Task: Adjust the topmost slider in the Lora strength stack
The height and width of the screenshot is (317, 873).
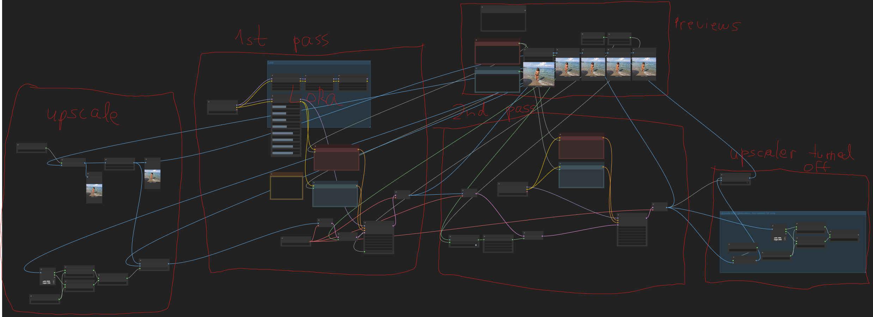Action: click(x=286, y=107)
